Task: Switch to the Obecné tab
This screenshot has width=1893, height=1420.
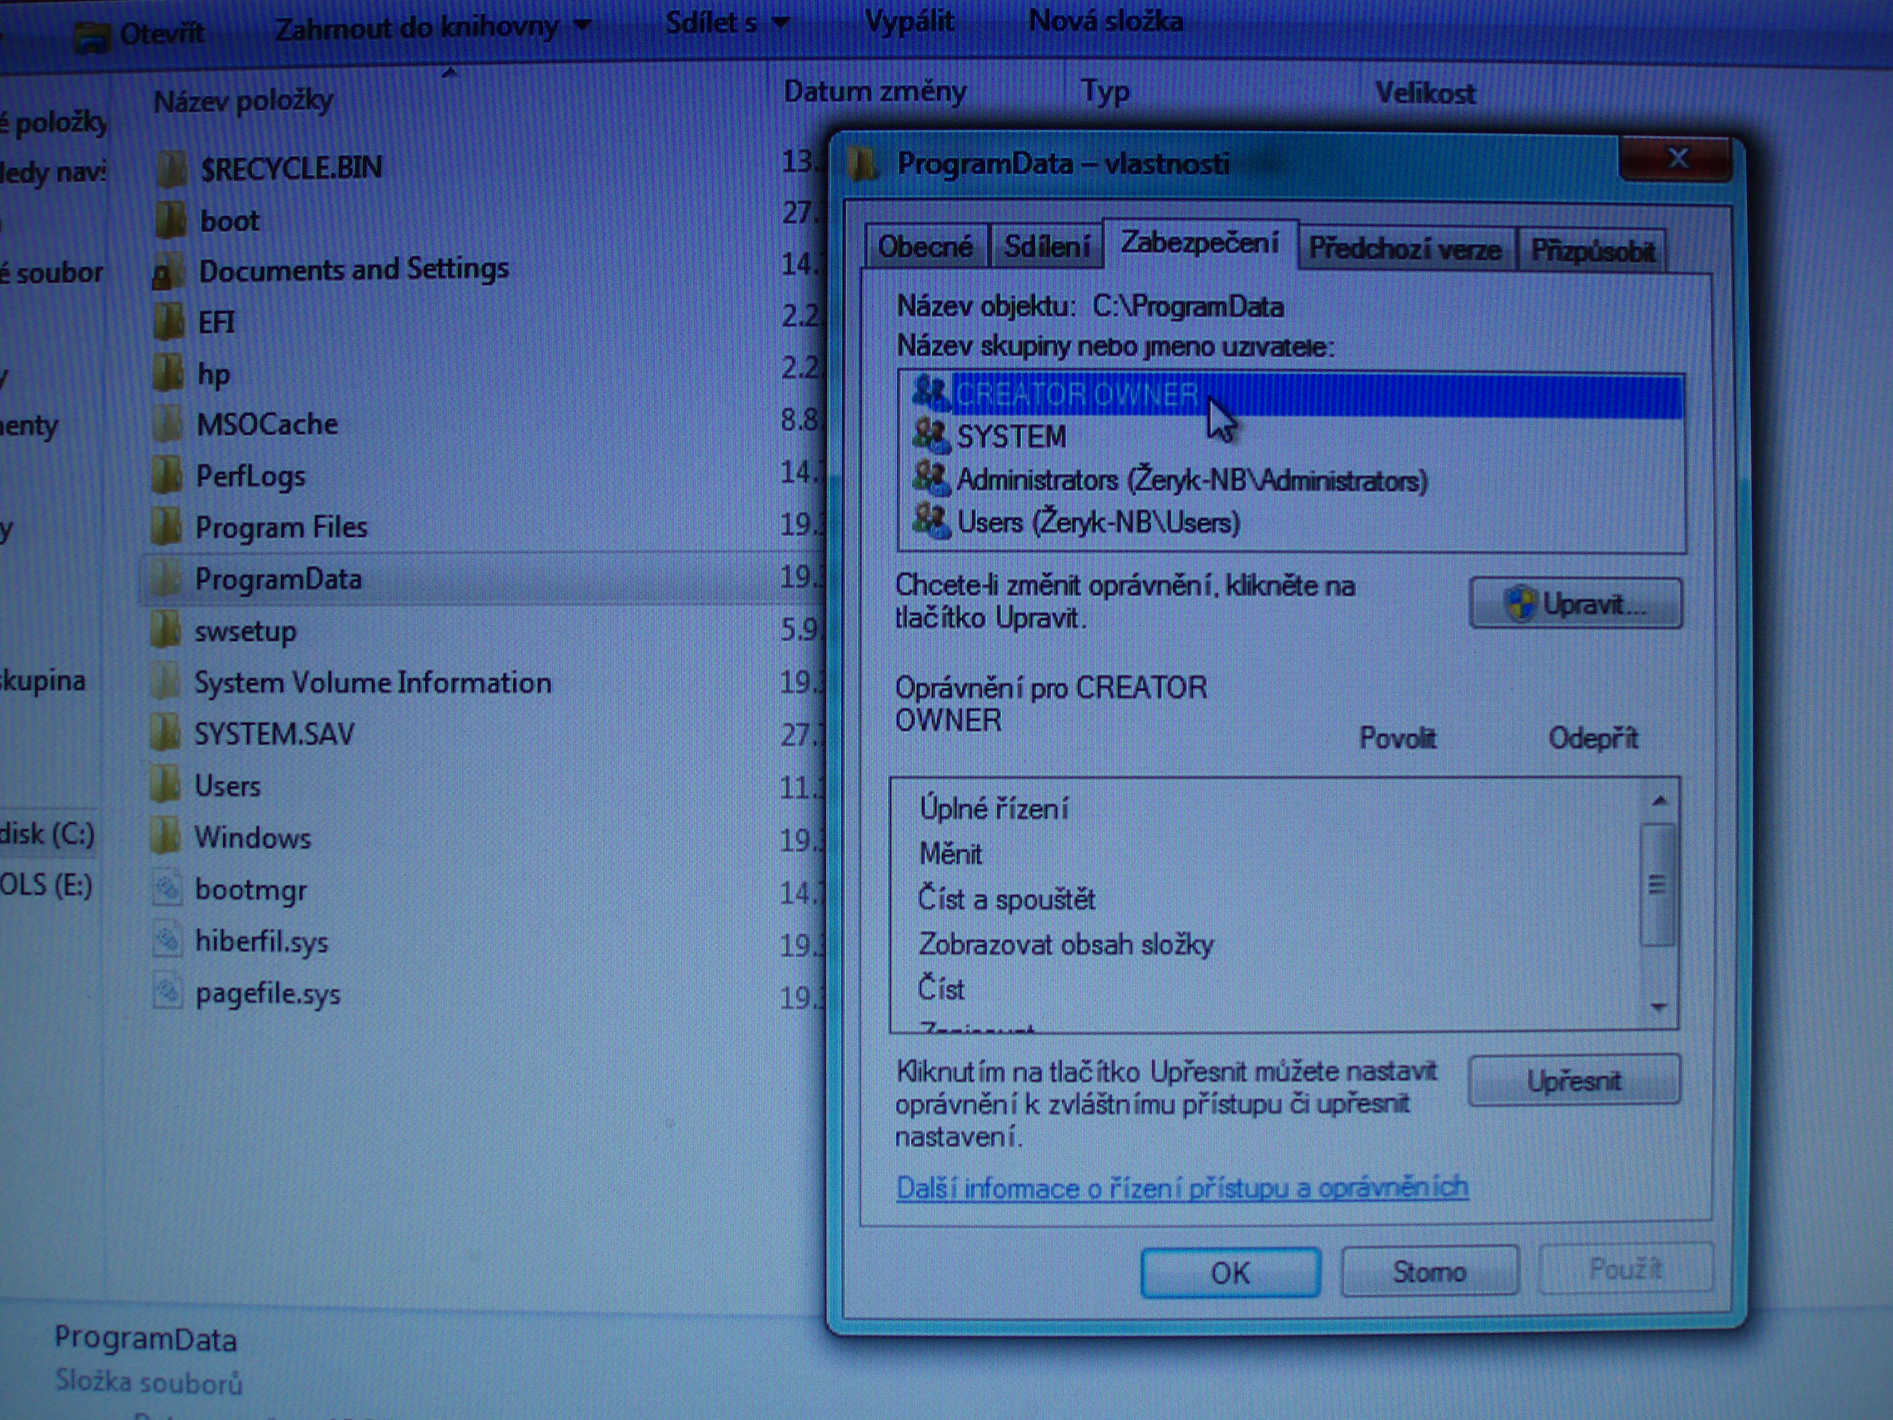Action: click(924, 247)
